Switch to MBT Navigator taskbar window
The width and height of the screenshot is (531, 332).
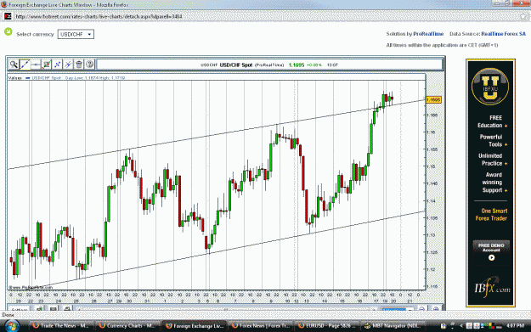(393, 326)
